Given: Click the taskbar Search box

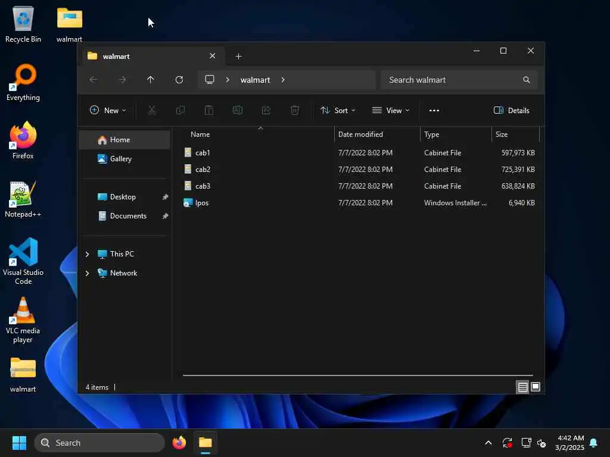Looking at the screenshot, I should (x=99, y=443).
